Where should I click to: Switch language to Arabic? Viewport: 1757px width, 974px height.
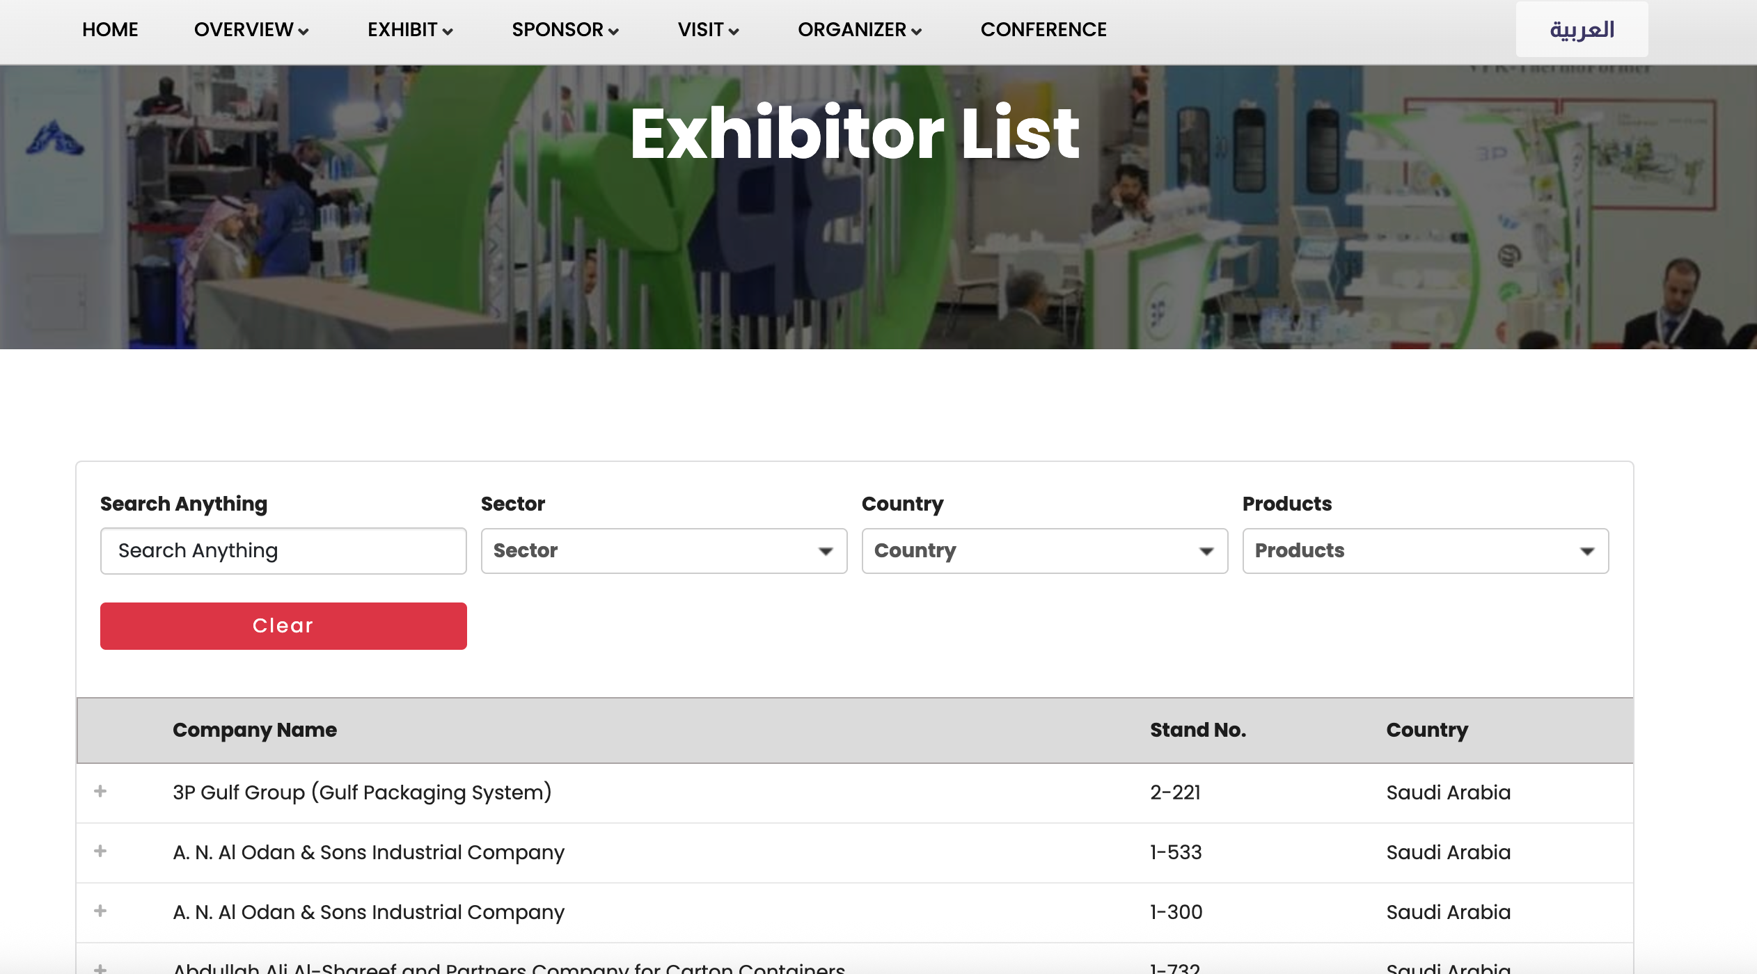[1582, 30]
